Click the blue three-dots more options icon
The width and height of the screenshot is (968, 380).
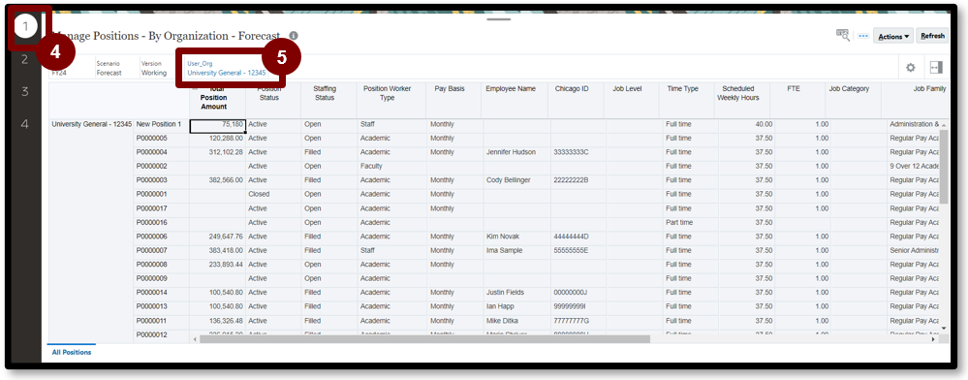pos(863,36)
